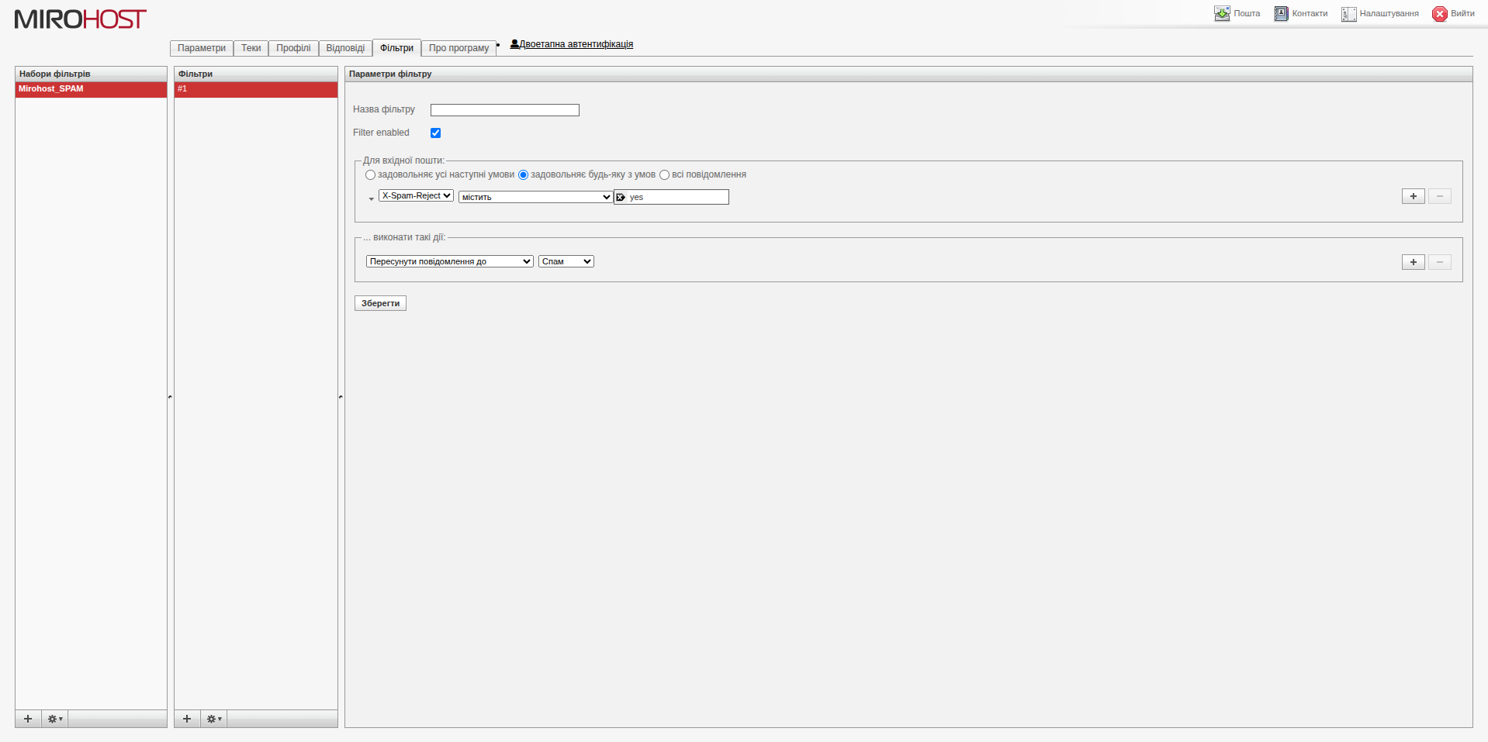Open the Налаштування settings icon
The image size is (1488, 742).
[x=1349, y=13]
